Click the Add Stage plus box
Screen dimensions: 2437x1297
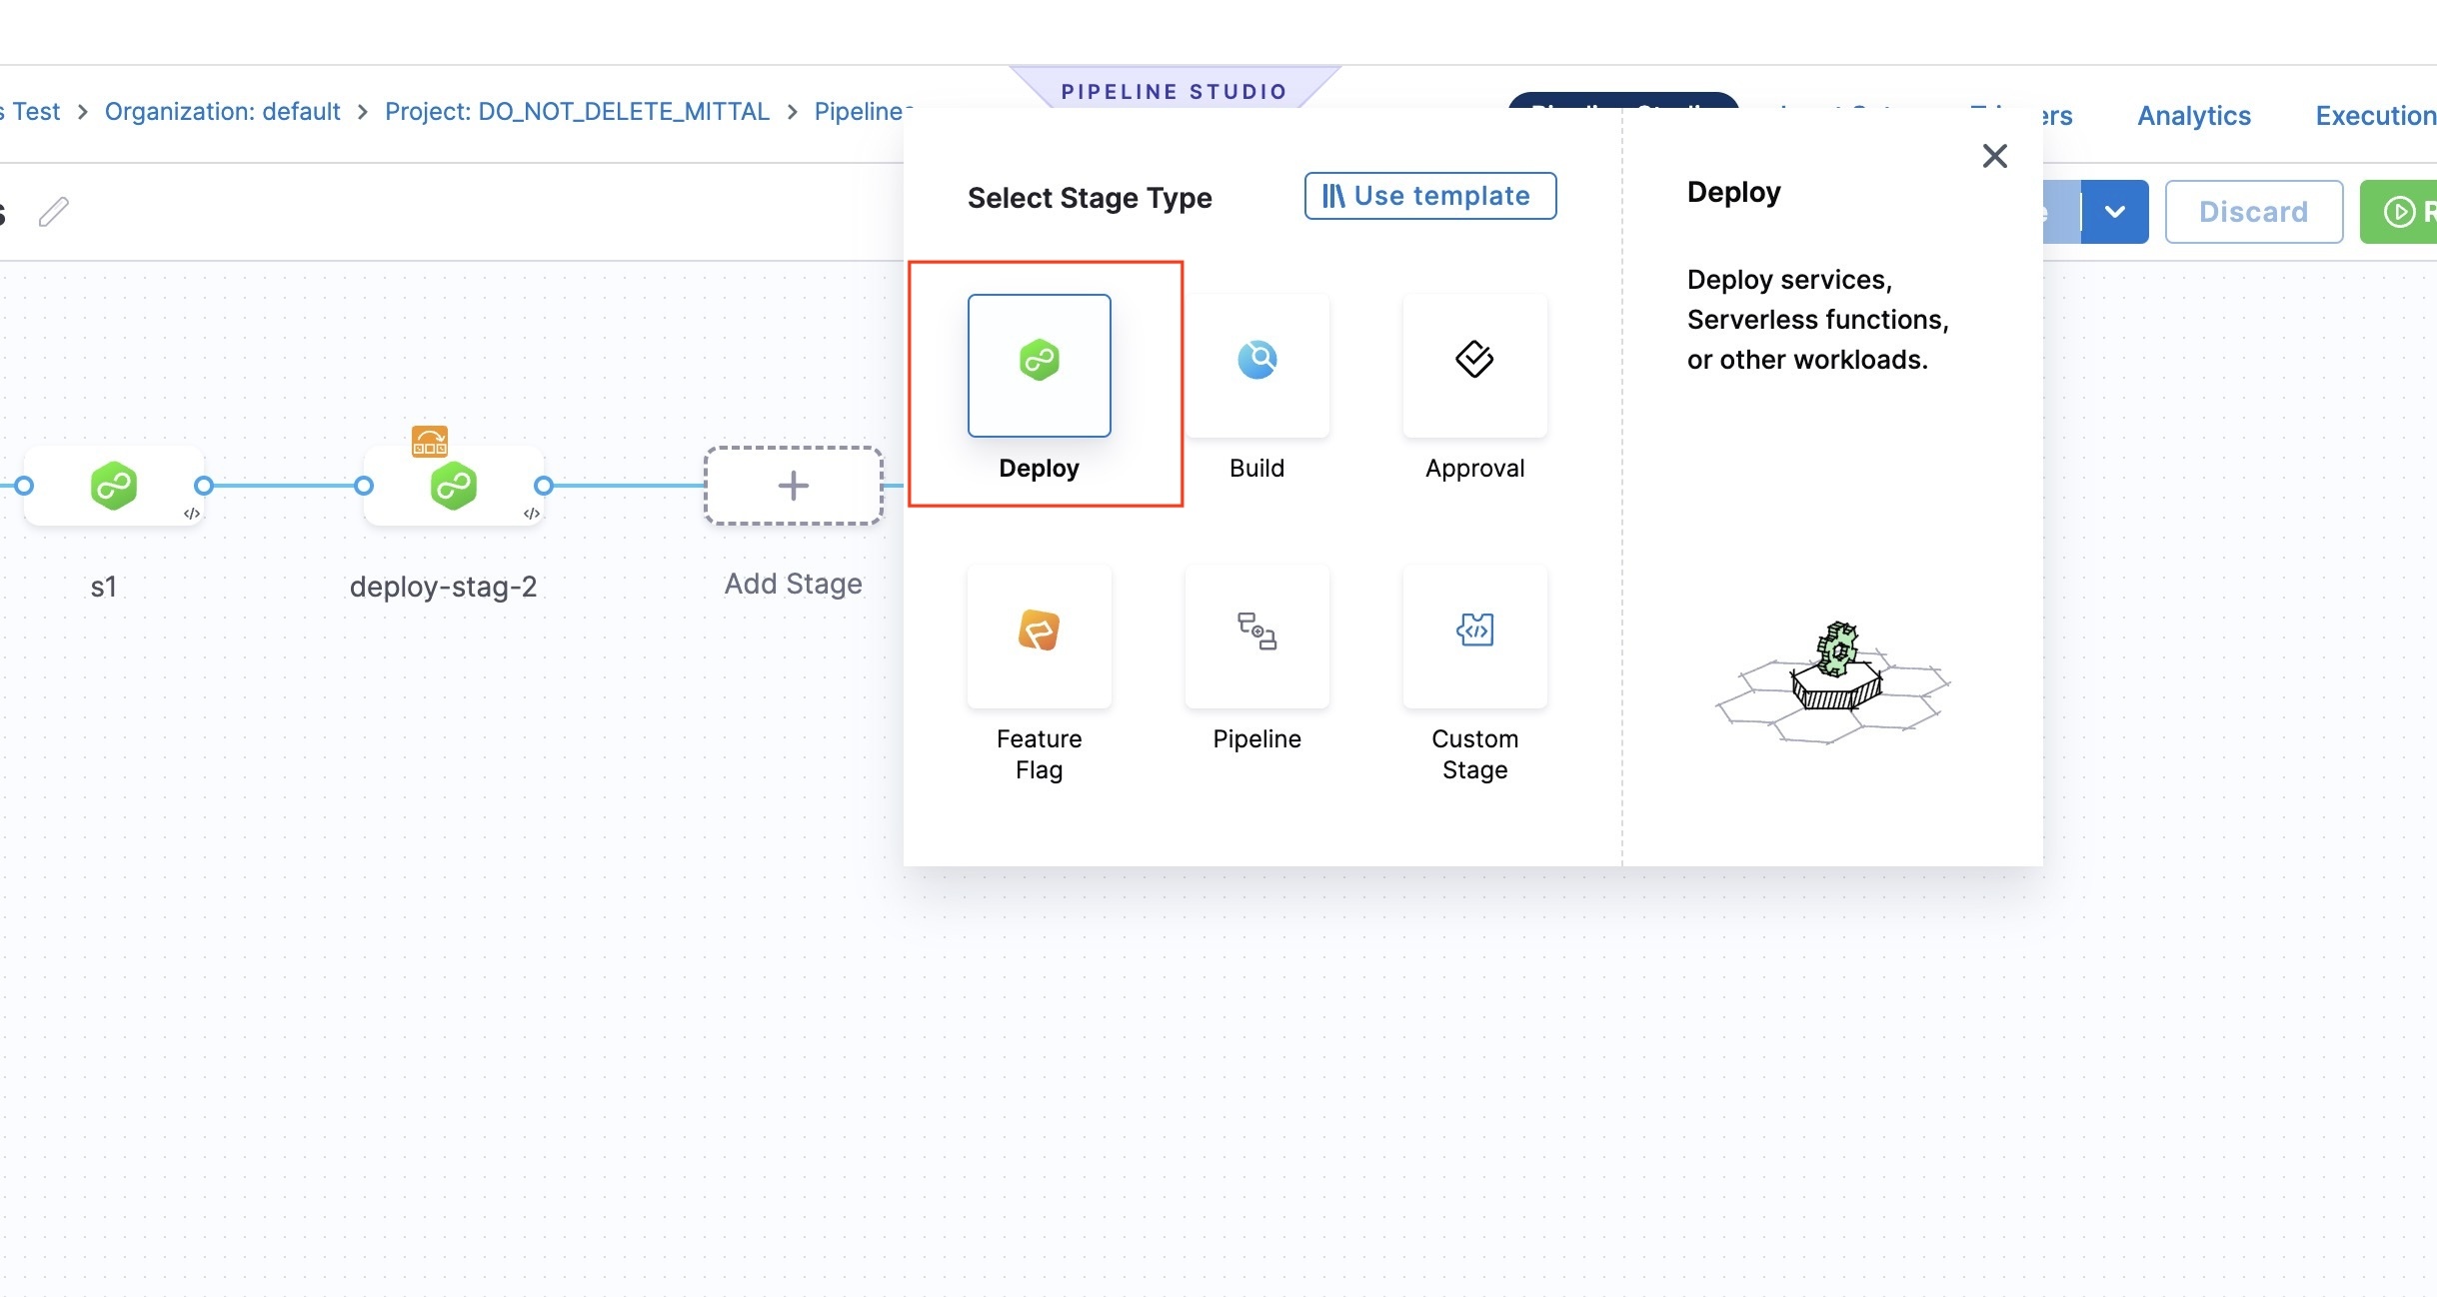tap(794, 487)
